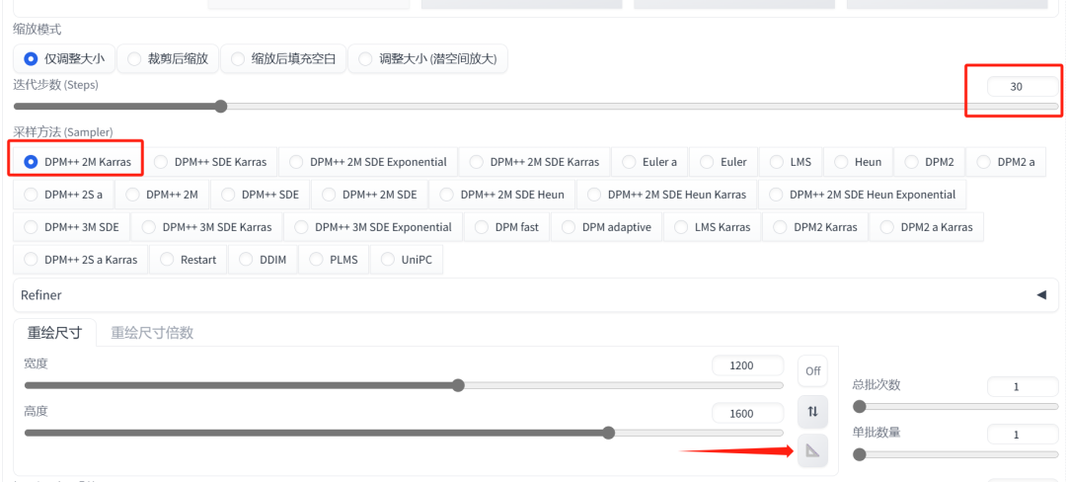Select LMS Karras sampler

[713, 227]
